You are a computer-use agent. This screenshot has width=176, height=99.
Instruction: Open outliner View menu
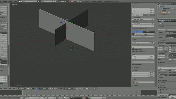tap(164, 4)
